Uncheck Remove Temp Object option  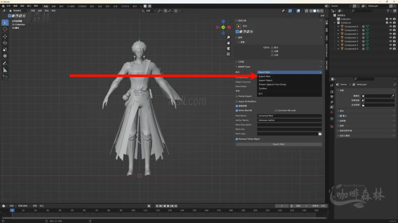tap(237, 139)
